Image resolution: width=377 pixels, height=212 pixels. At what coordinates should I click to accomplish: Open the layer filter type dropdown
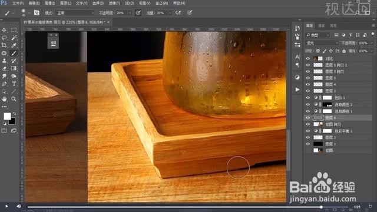pyautogui.click(x=318, y=35)
